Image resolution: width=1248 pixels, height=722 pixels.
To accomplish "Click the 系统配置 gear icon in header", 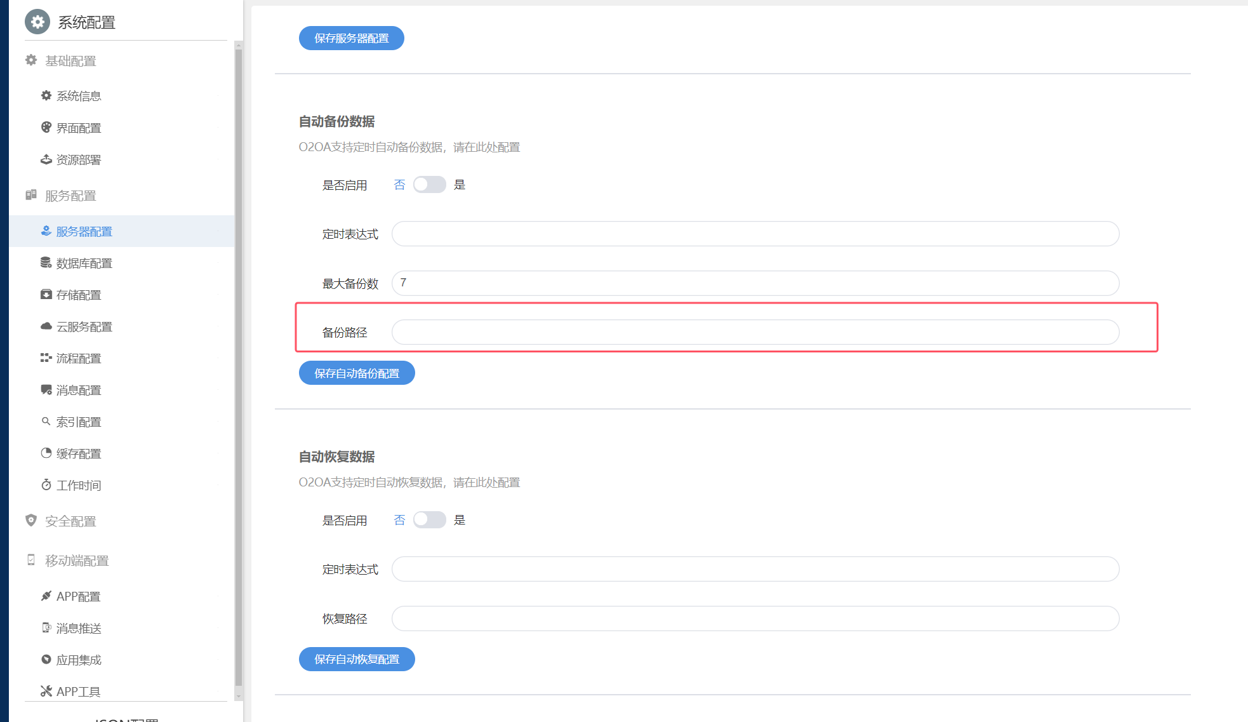I will (37, 22).
